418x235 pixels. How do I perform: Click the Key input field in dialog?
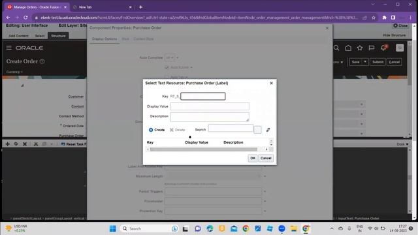[x=203, y=96]
